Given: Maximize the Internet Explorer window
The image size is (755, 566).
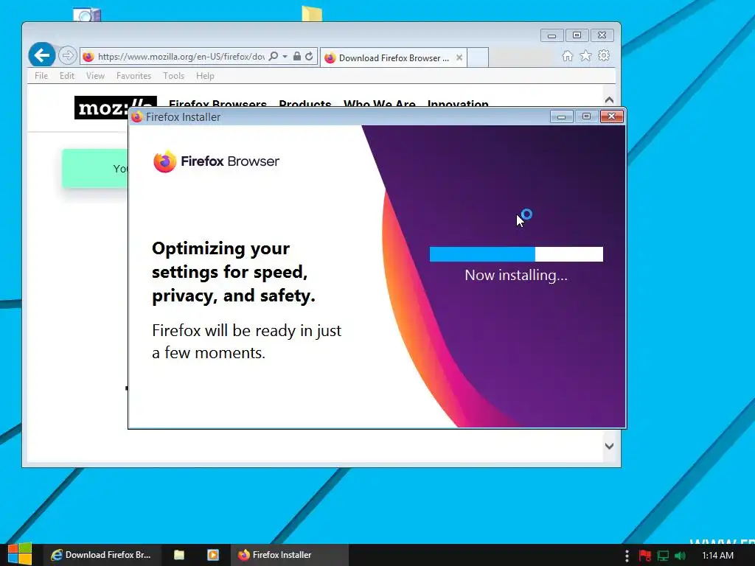Looking at the screenshot, I should point(577,35).
